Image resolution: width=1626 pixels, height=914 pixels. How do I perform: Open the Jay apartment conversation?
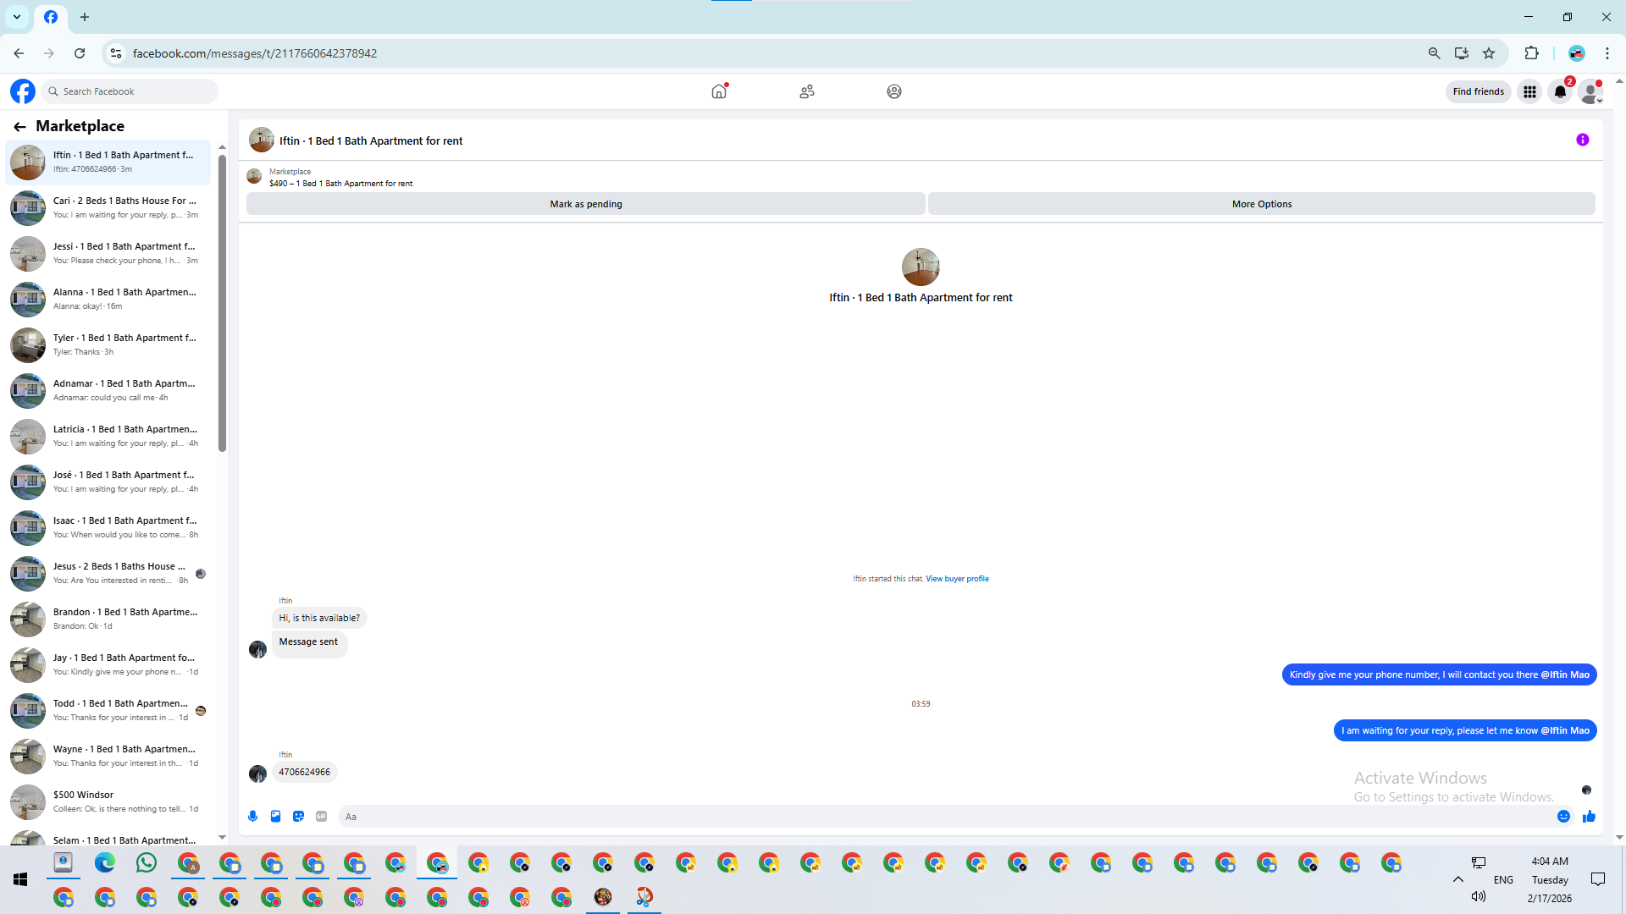108,664
